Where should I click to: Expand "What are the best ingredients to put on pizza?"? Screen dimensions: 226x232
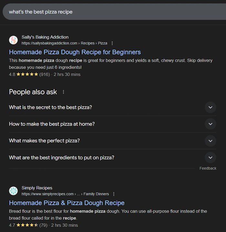pyautogui.click(x=210, y=158)
